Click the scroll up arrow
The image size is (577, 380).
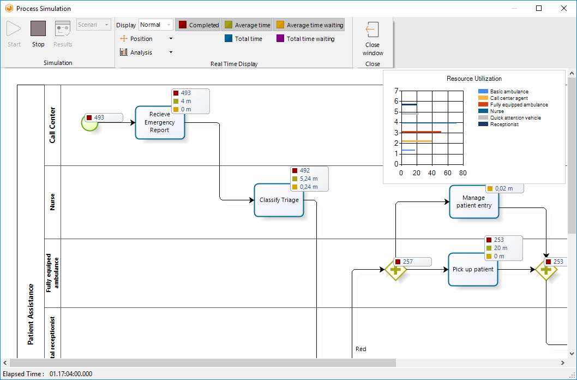(572, 73)
